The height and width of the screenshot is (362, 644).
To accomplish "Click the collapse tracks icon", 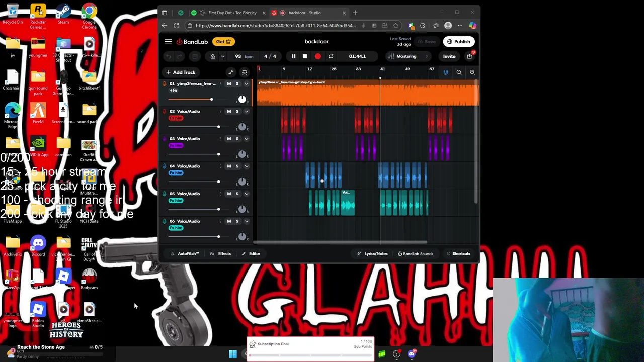I will click(x=245, y=72).
